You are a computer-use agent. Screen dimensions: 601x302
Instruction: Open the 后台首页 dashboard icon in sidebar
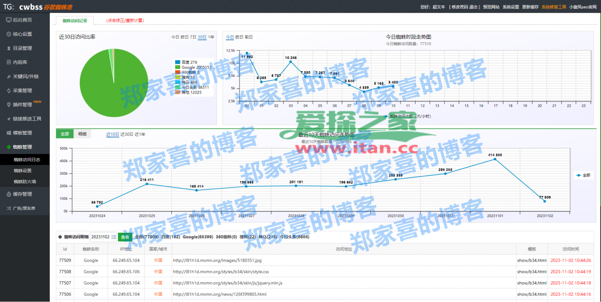8,20
